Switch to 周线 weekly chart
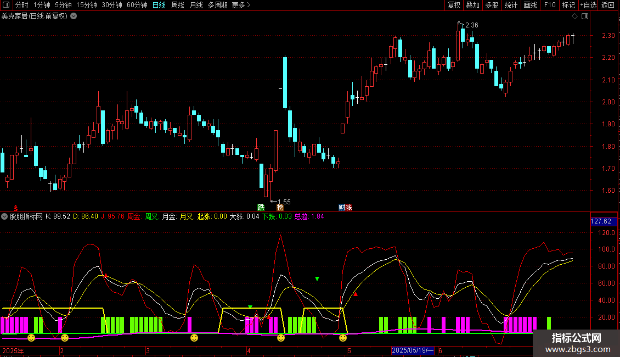 (178, 5)
